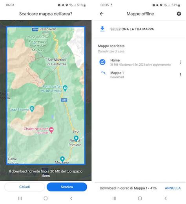Tap San Martino di Castrozza label
This screenshot has width=186, height=204.
point(57,62)
